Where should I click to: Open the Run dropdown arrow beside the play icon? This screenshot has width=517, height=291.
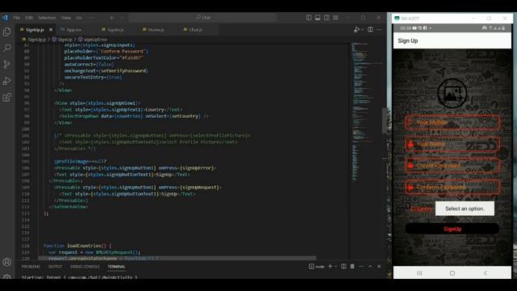pyautogui.click(x=363, y=30)
